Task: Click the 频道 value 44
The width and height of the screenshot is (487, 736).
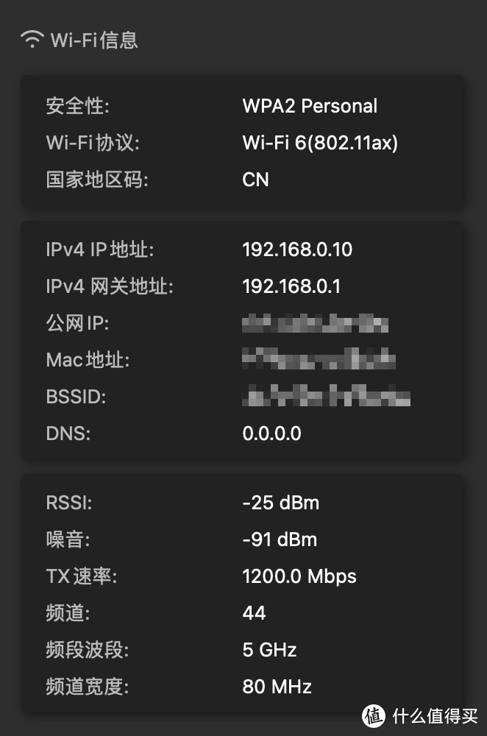Action: coord(253,613)
